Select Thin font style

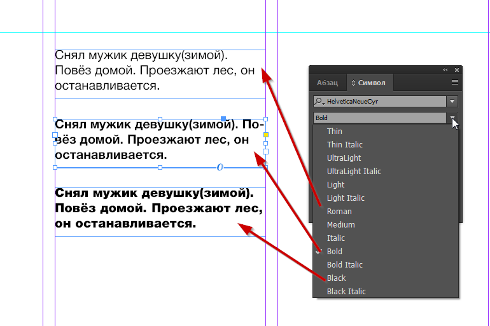[335, 132]
